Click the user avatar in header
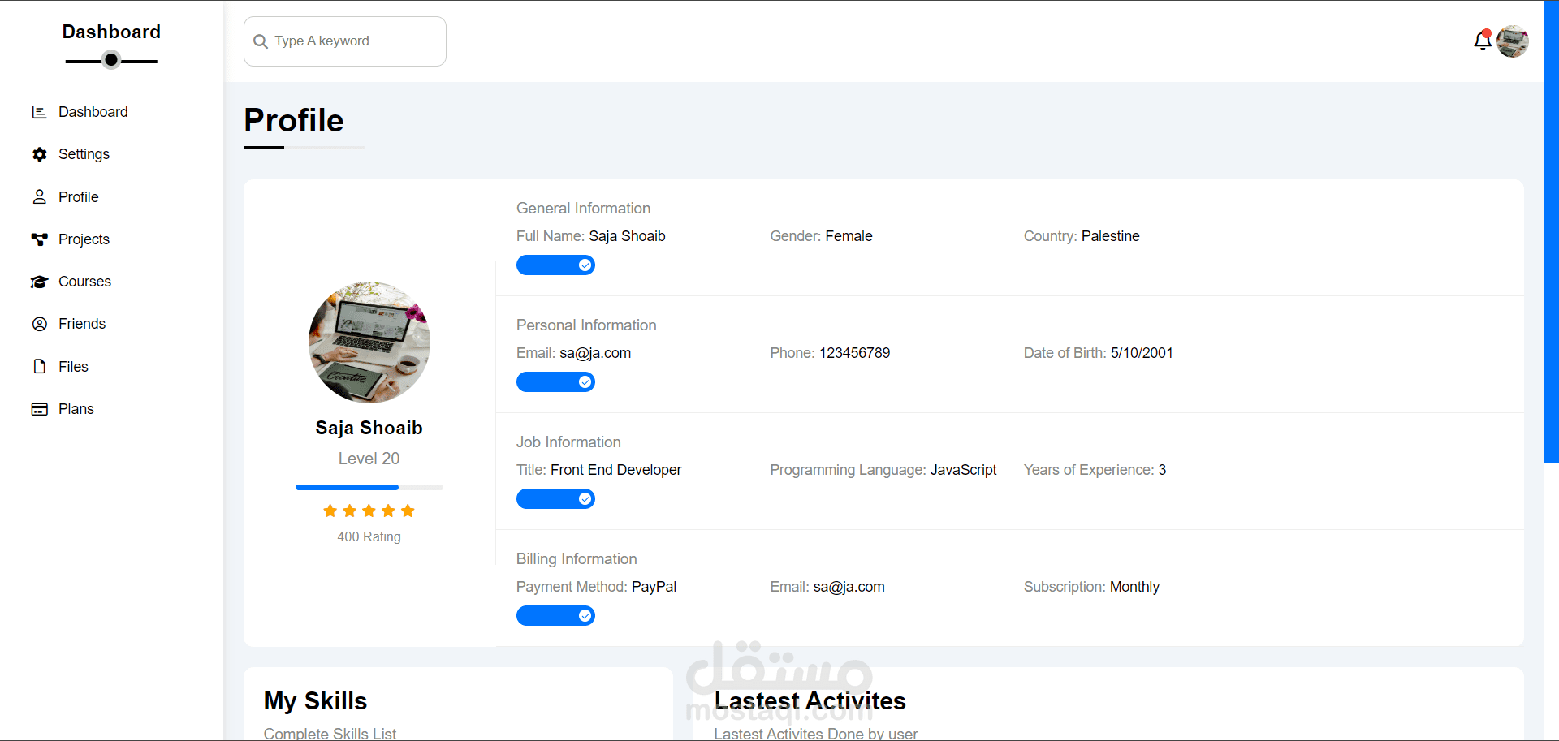 pyautogui.click(x=1512, y=41)
